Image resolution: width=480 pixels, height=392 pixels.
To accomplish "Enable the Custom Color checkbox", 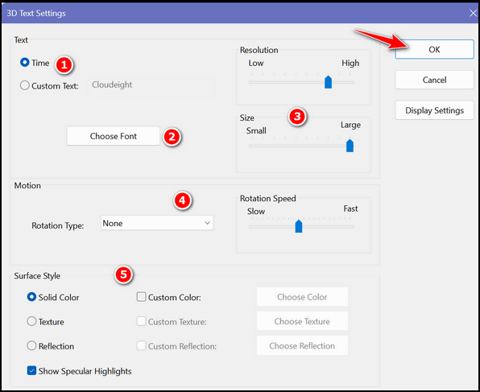I will (x=141, y=297).
